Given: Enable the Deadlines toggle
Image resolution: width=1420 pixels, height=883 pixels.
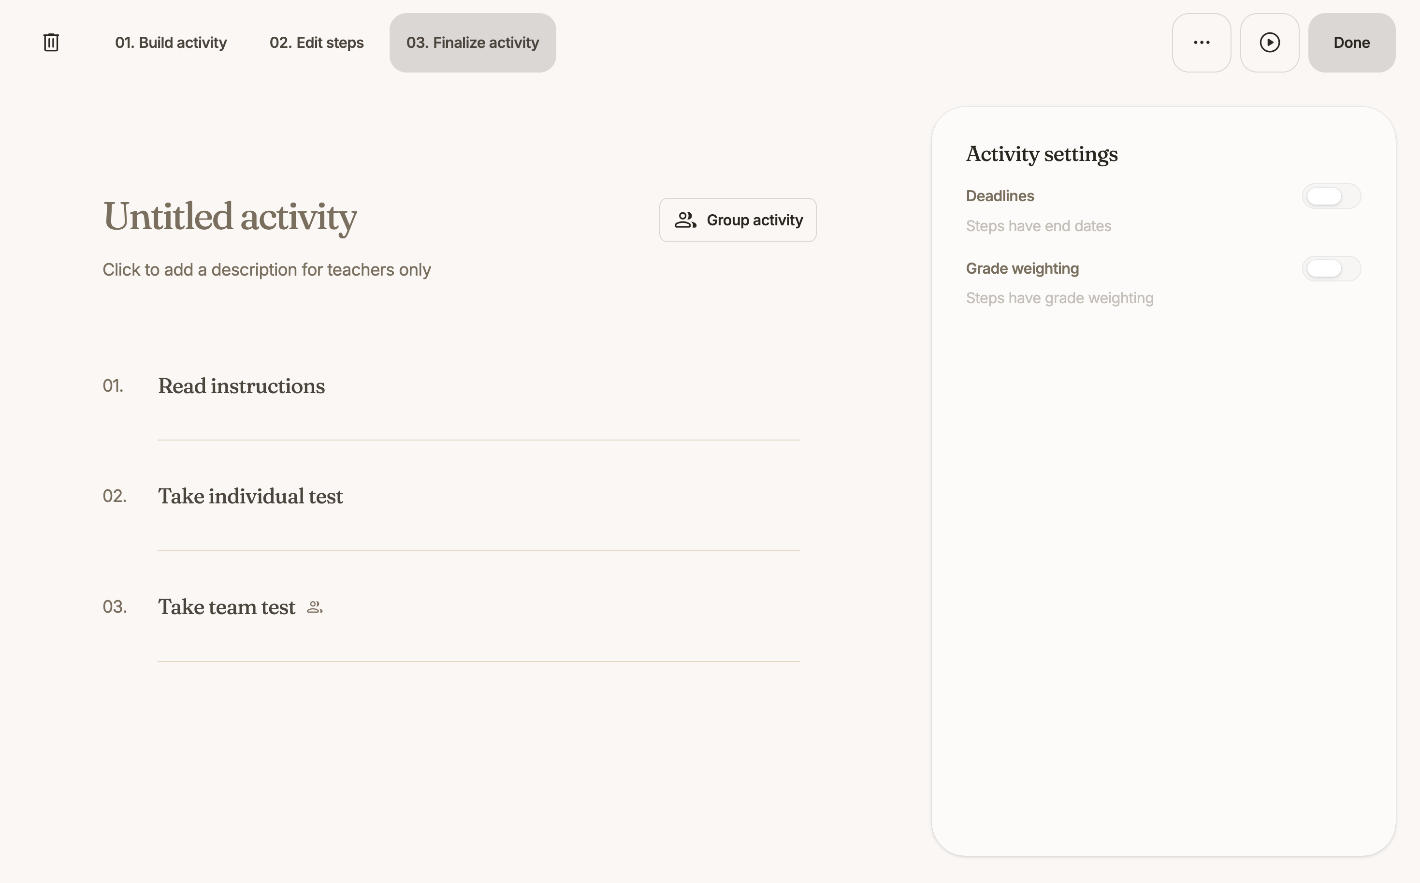Looking at the screenshot, I should click(x=1331, y=196).
